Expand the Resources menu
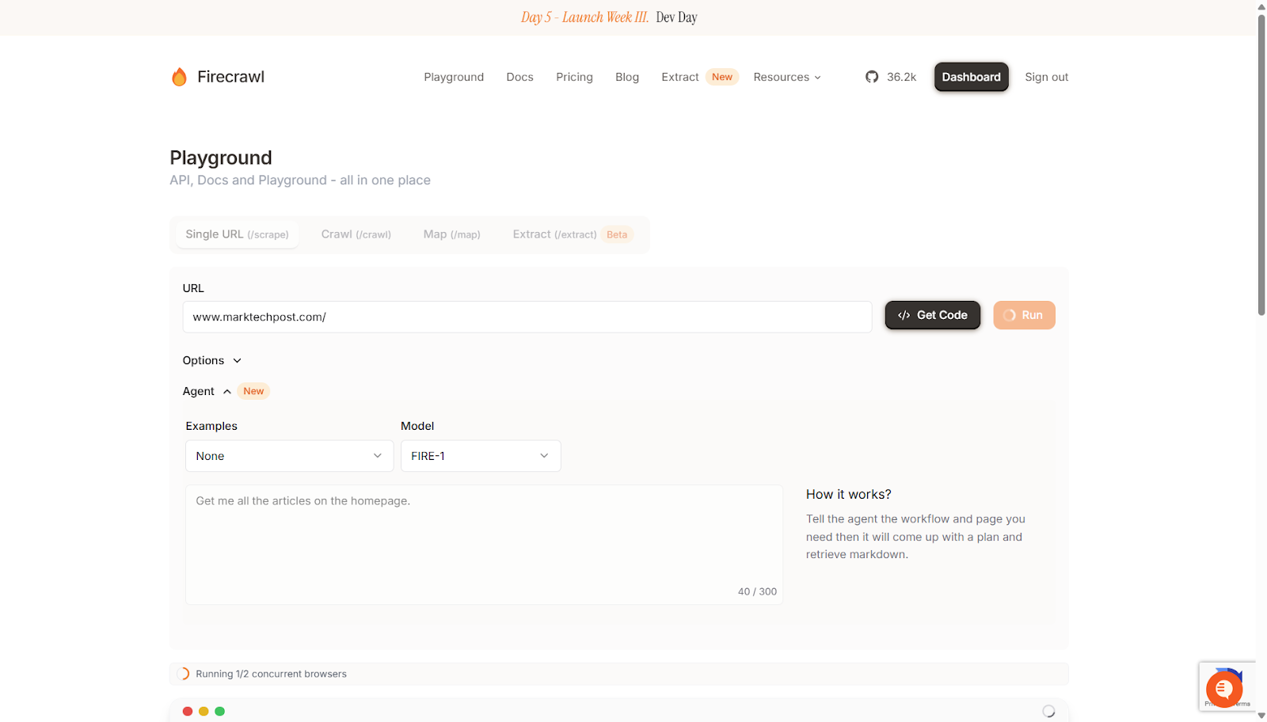Image resolution: width=1267 pixels, height=722 pixels. [787, 77]
